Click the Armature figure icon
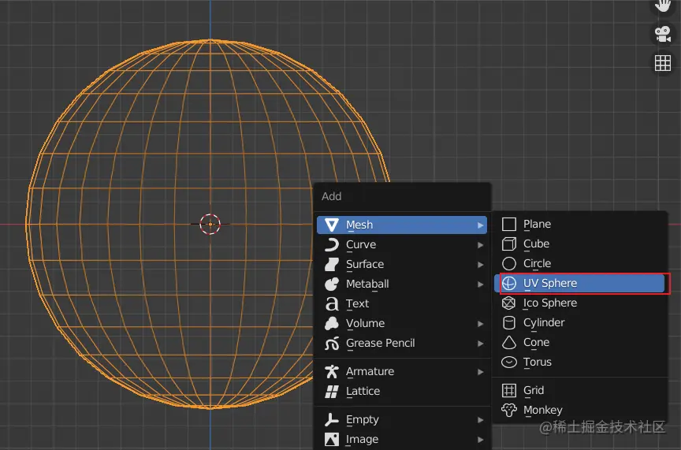 click(x=331, y=371)
